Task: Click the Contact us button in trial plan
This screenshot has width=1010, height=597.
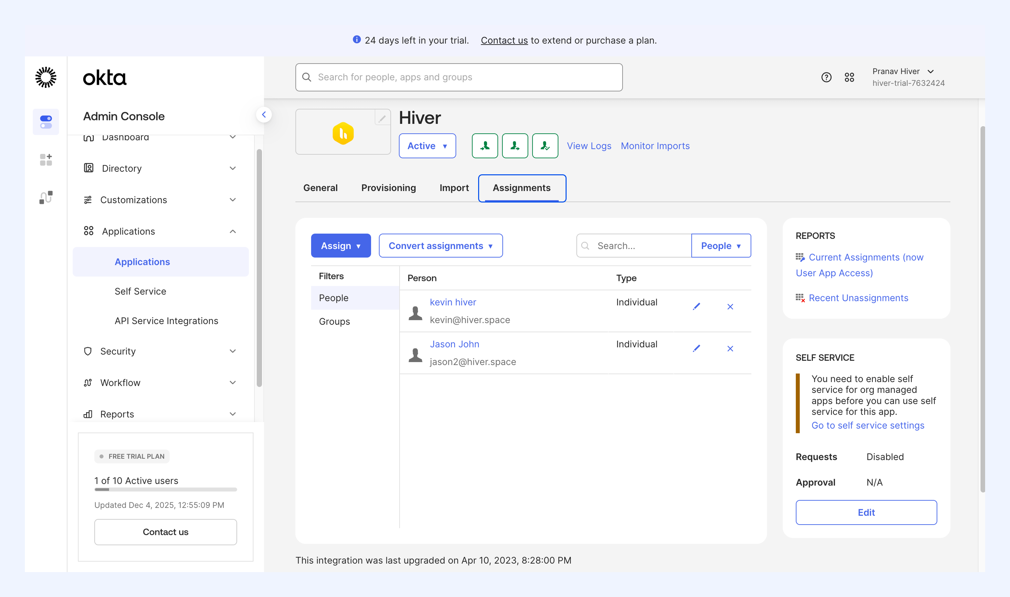Action: (165, 532)
